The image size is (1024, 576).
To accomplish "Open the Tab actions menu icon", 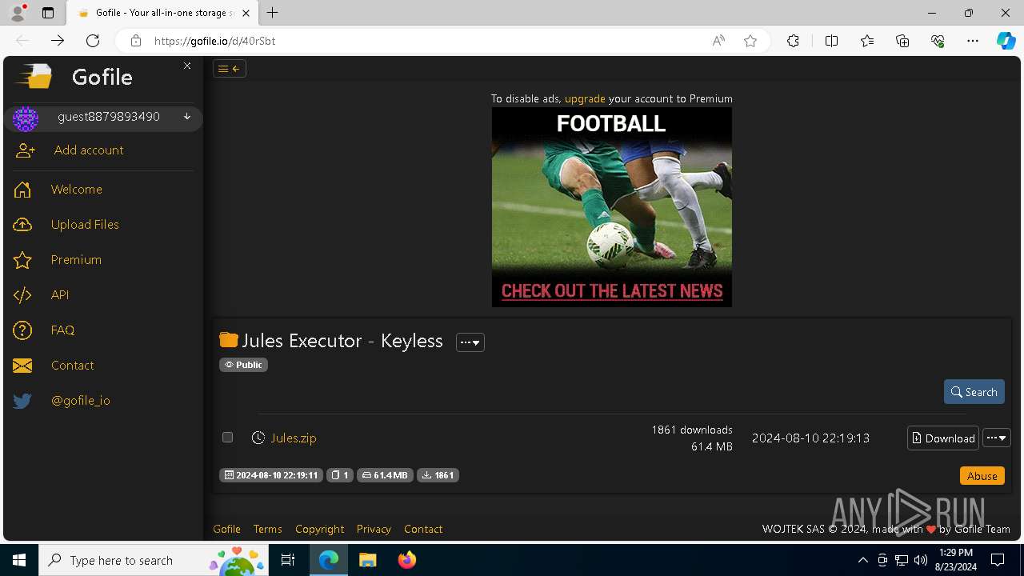I will (x=48, y=13).
